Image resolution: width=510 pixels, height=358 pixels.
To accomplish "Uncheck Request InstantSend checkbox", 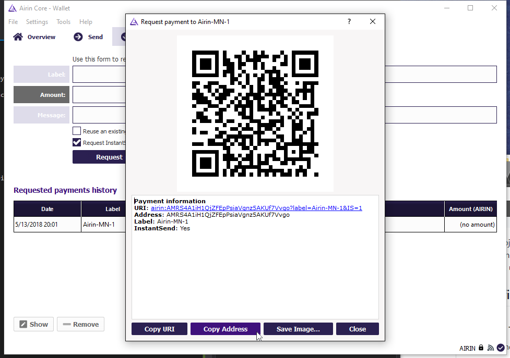I will (77, 142).
